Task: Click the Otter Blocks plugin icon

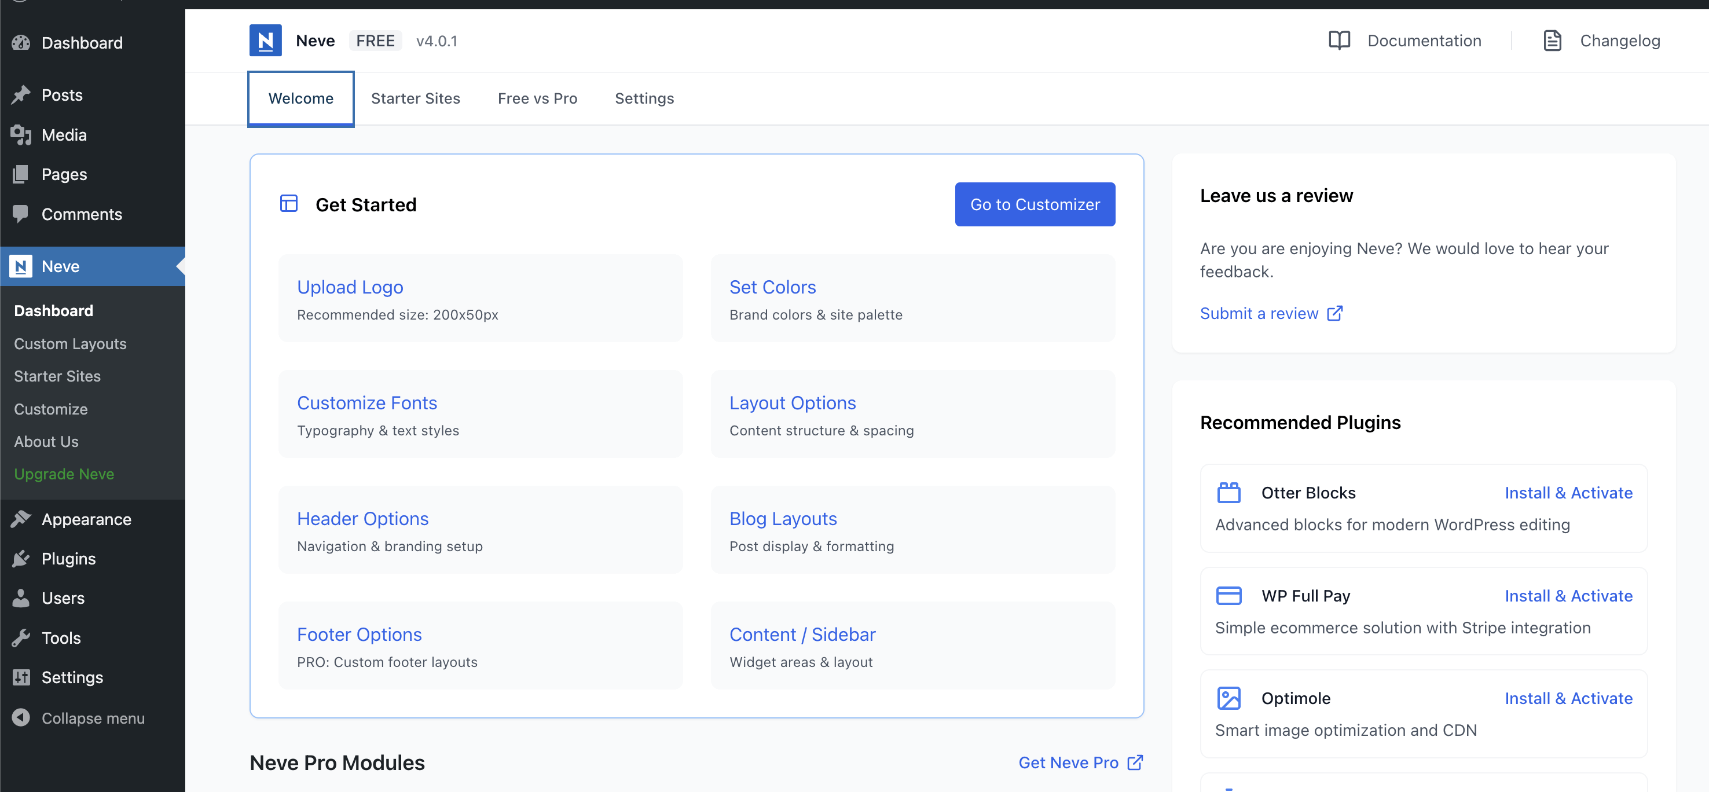Action: pyautogui.click(x=1228, y=492)
